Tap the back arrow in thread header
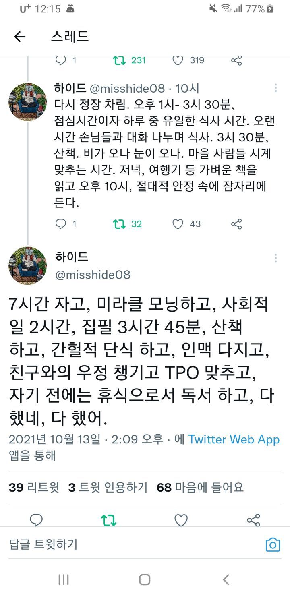The image size is (290, 596). pyautogui.click(x=20, y=37)
